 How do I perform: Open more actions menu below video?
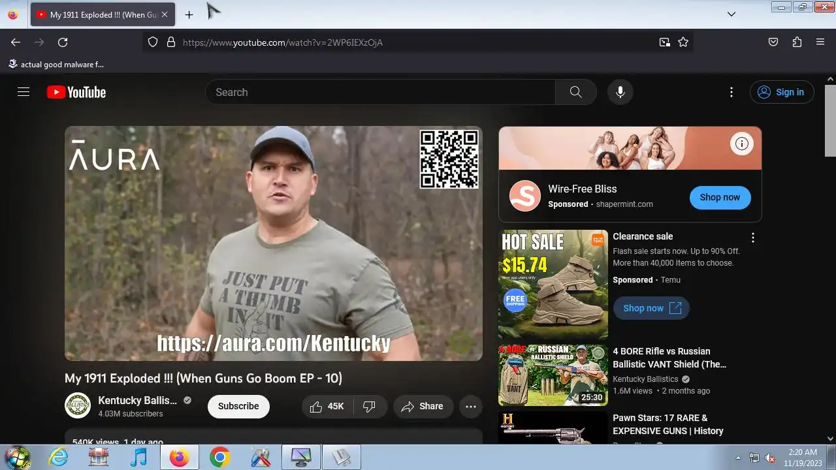[471, 406]
